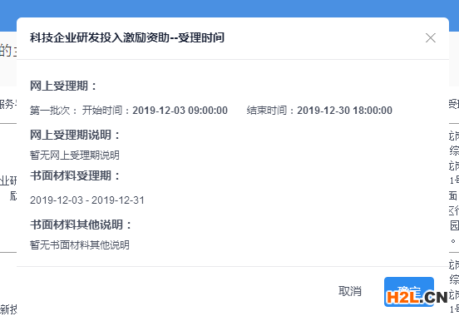Click the text 暂无网上受理期说明
Viewport: 459px width, 316px height.
(75, 155)
